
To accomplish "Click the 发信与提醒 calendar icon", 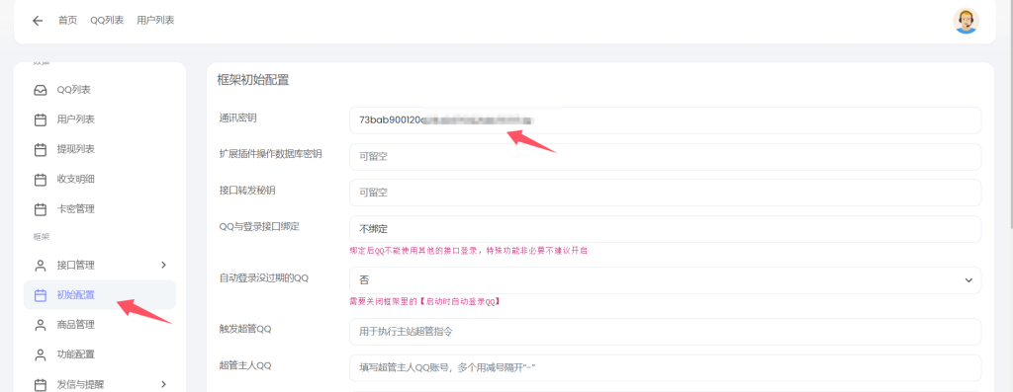I will pos(40,385).
